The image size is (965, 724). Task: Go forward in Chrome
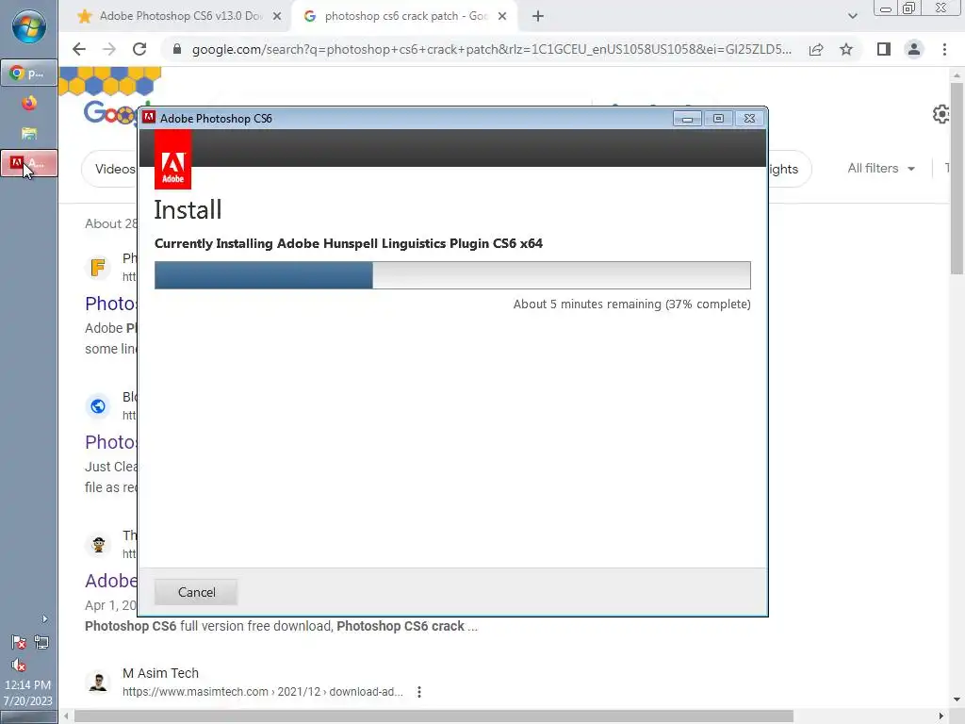click(109, 49)
